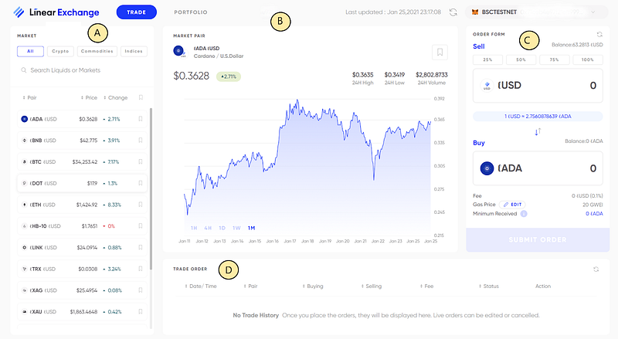
Task: Set chart range to 1W
Action: point(236,228)
